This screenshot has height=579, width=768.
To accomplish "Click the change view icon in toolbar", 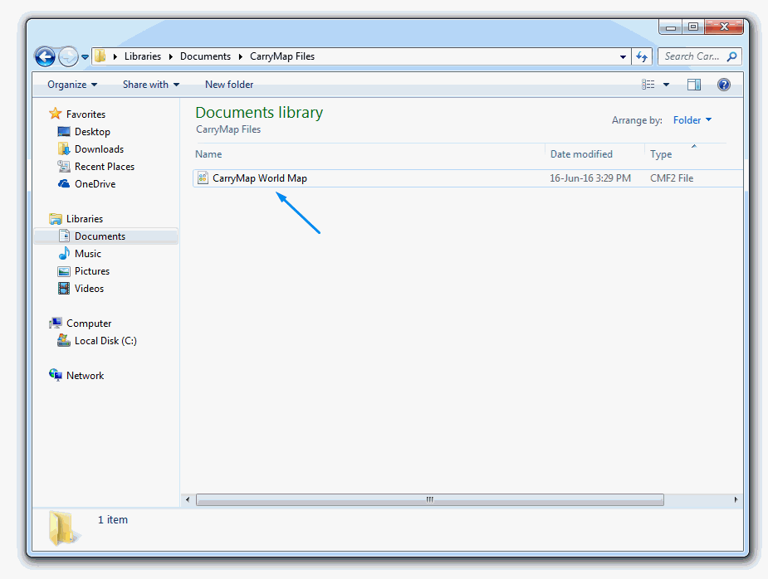I will tap(648, 85).
